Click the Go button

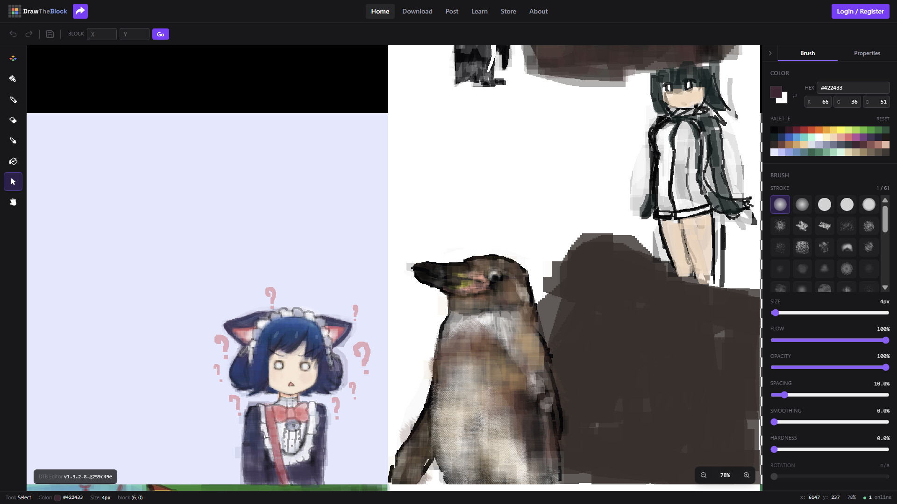[x=161, y=34]
